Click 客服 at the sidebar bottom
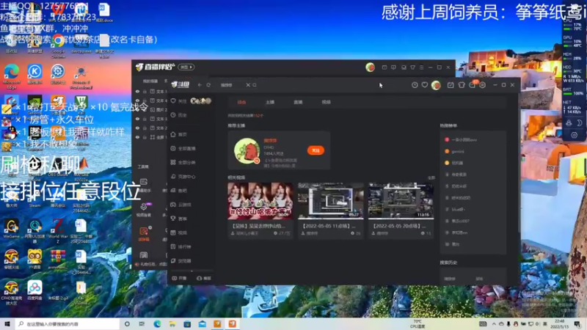This screenshot has width=587, height=330. (x=204, y=279)
